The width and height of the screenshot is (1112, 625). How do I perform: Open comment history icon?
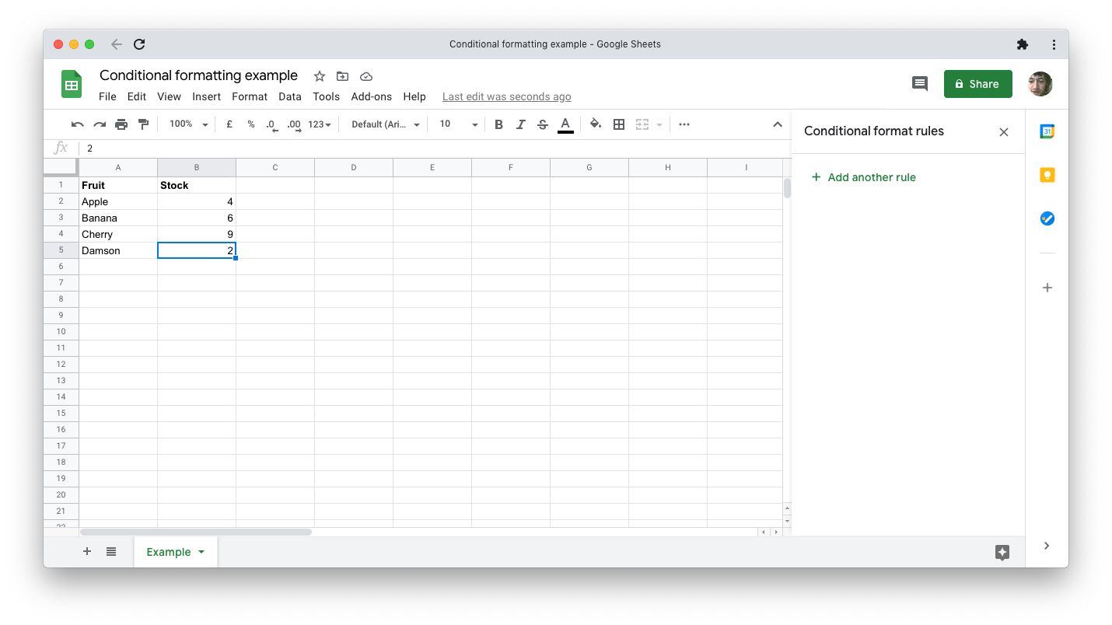pos(919,84)
